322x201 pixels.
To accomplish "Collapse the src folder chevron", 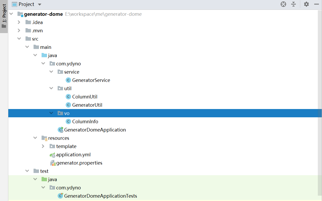I will 19,39.
